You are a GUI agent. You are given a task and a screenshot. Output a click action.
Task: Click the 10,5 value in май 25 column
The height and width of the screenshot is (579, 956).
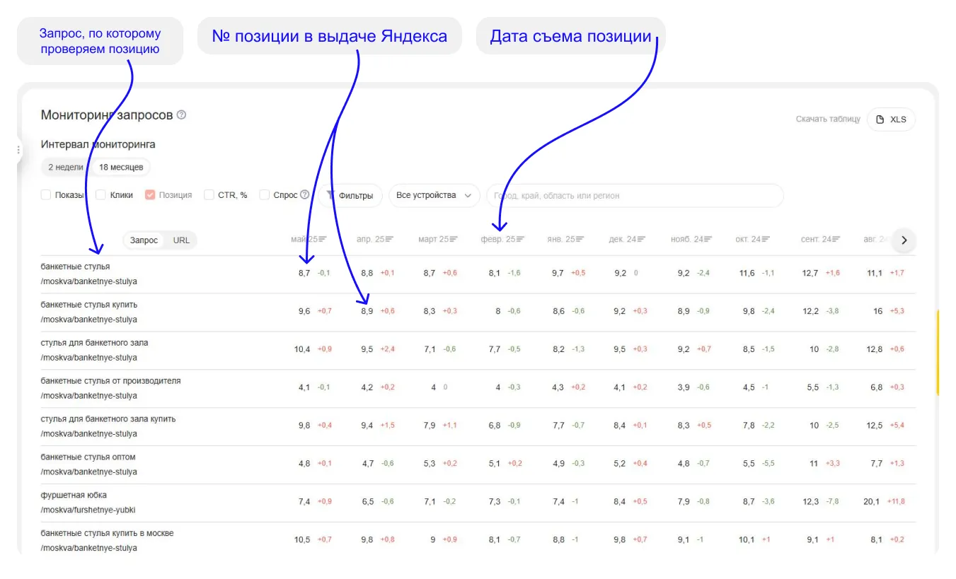302,540
